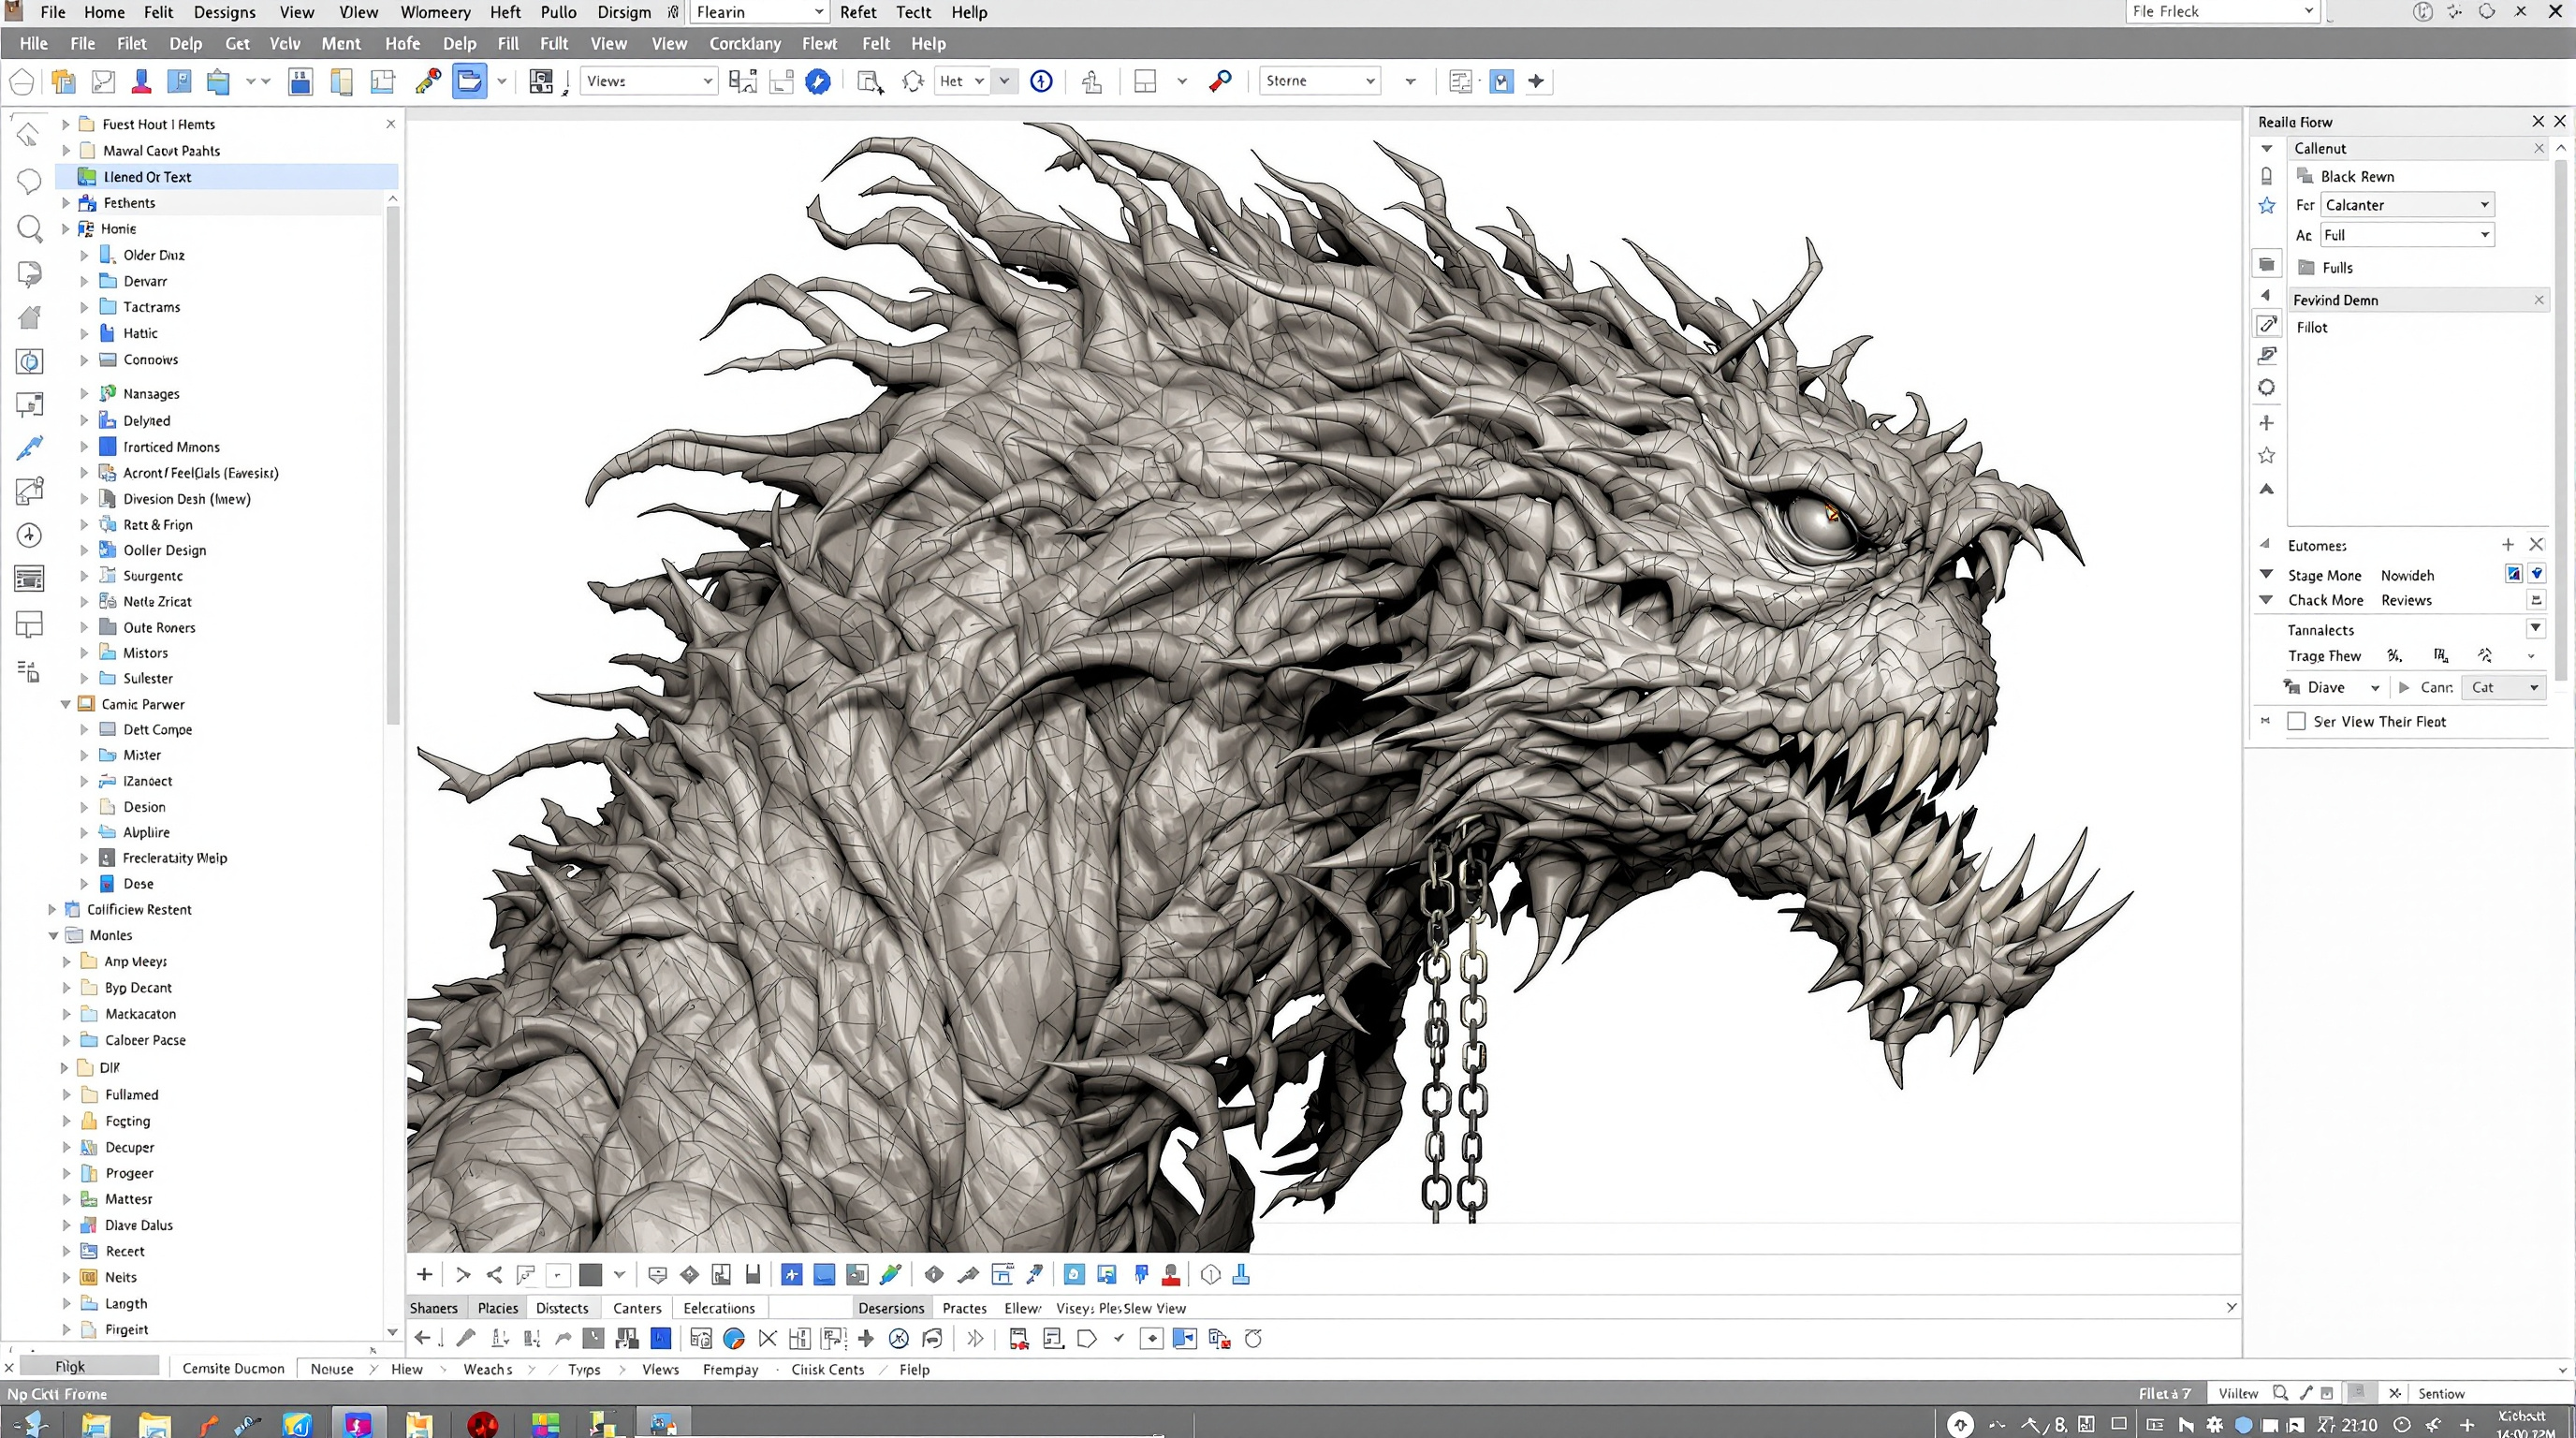This screenshot has height=1438, width=2576.
Task: Select the Llened Or Text tree item
Action: (227, 177)
